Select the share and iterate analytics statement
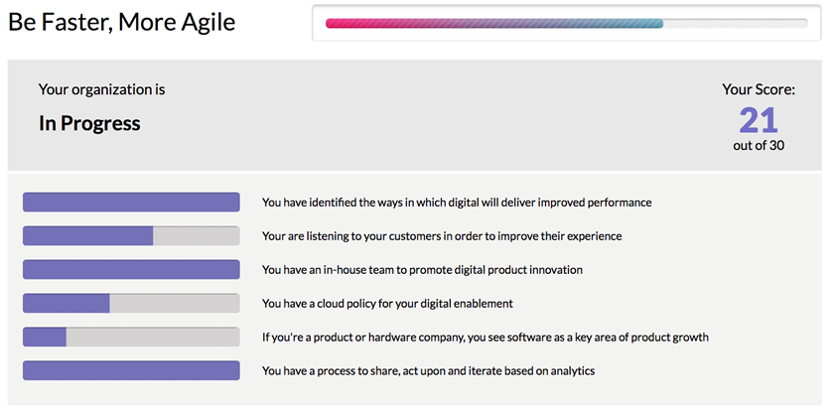Image resolution: width=836 pixels, height=414 pixels. pos(429,371)
